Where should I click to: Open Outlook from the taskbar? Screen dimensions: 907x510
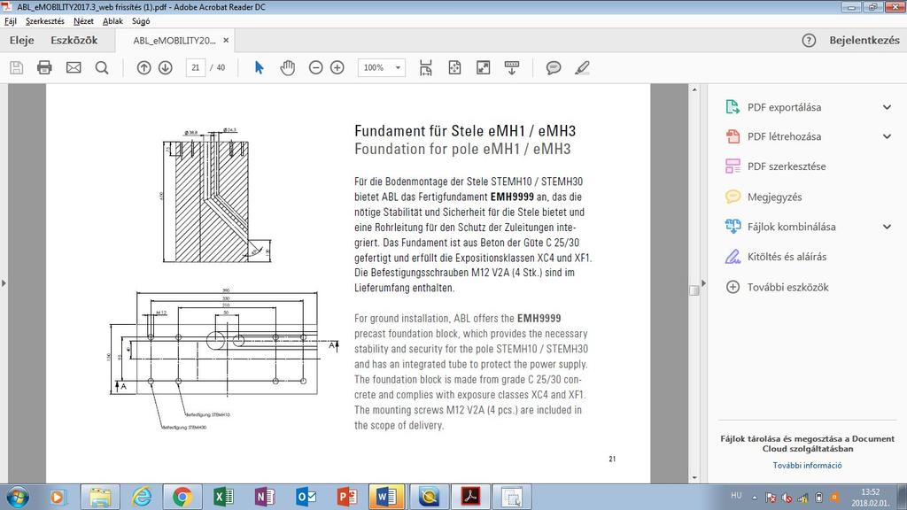306,498
